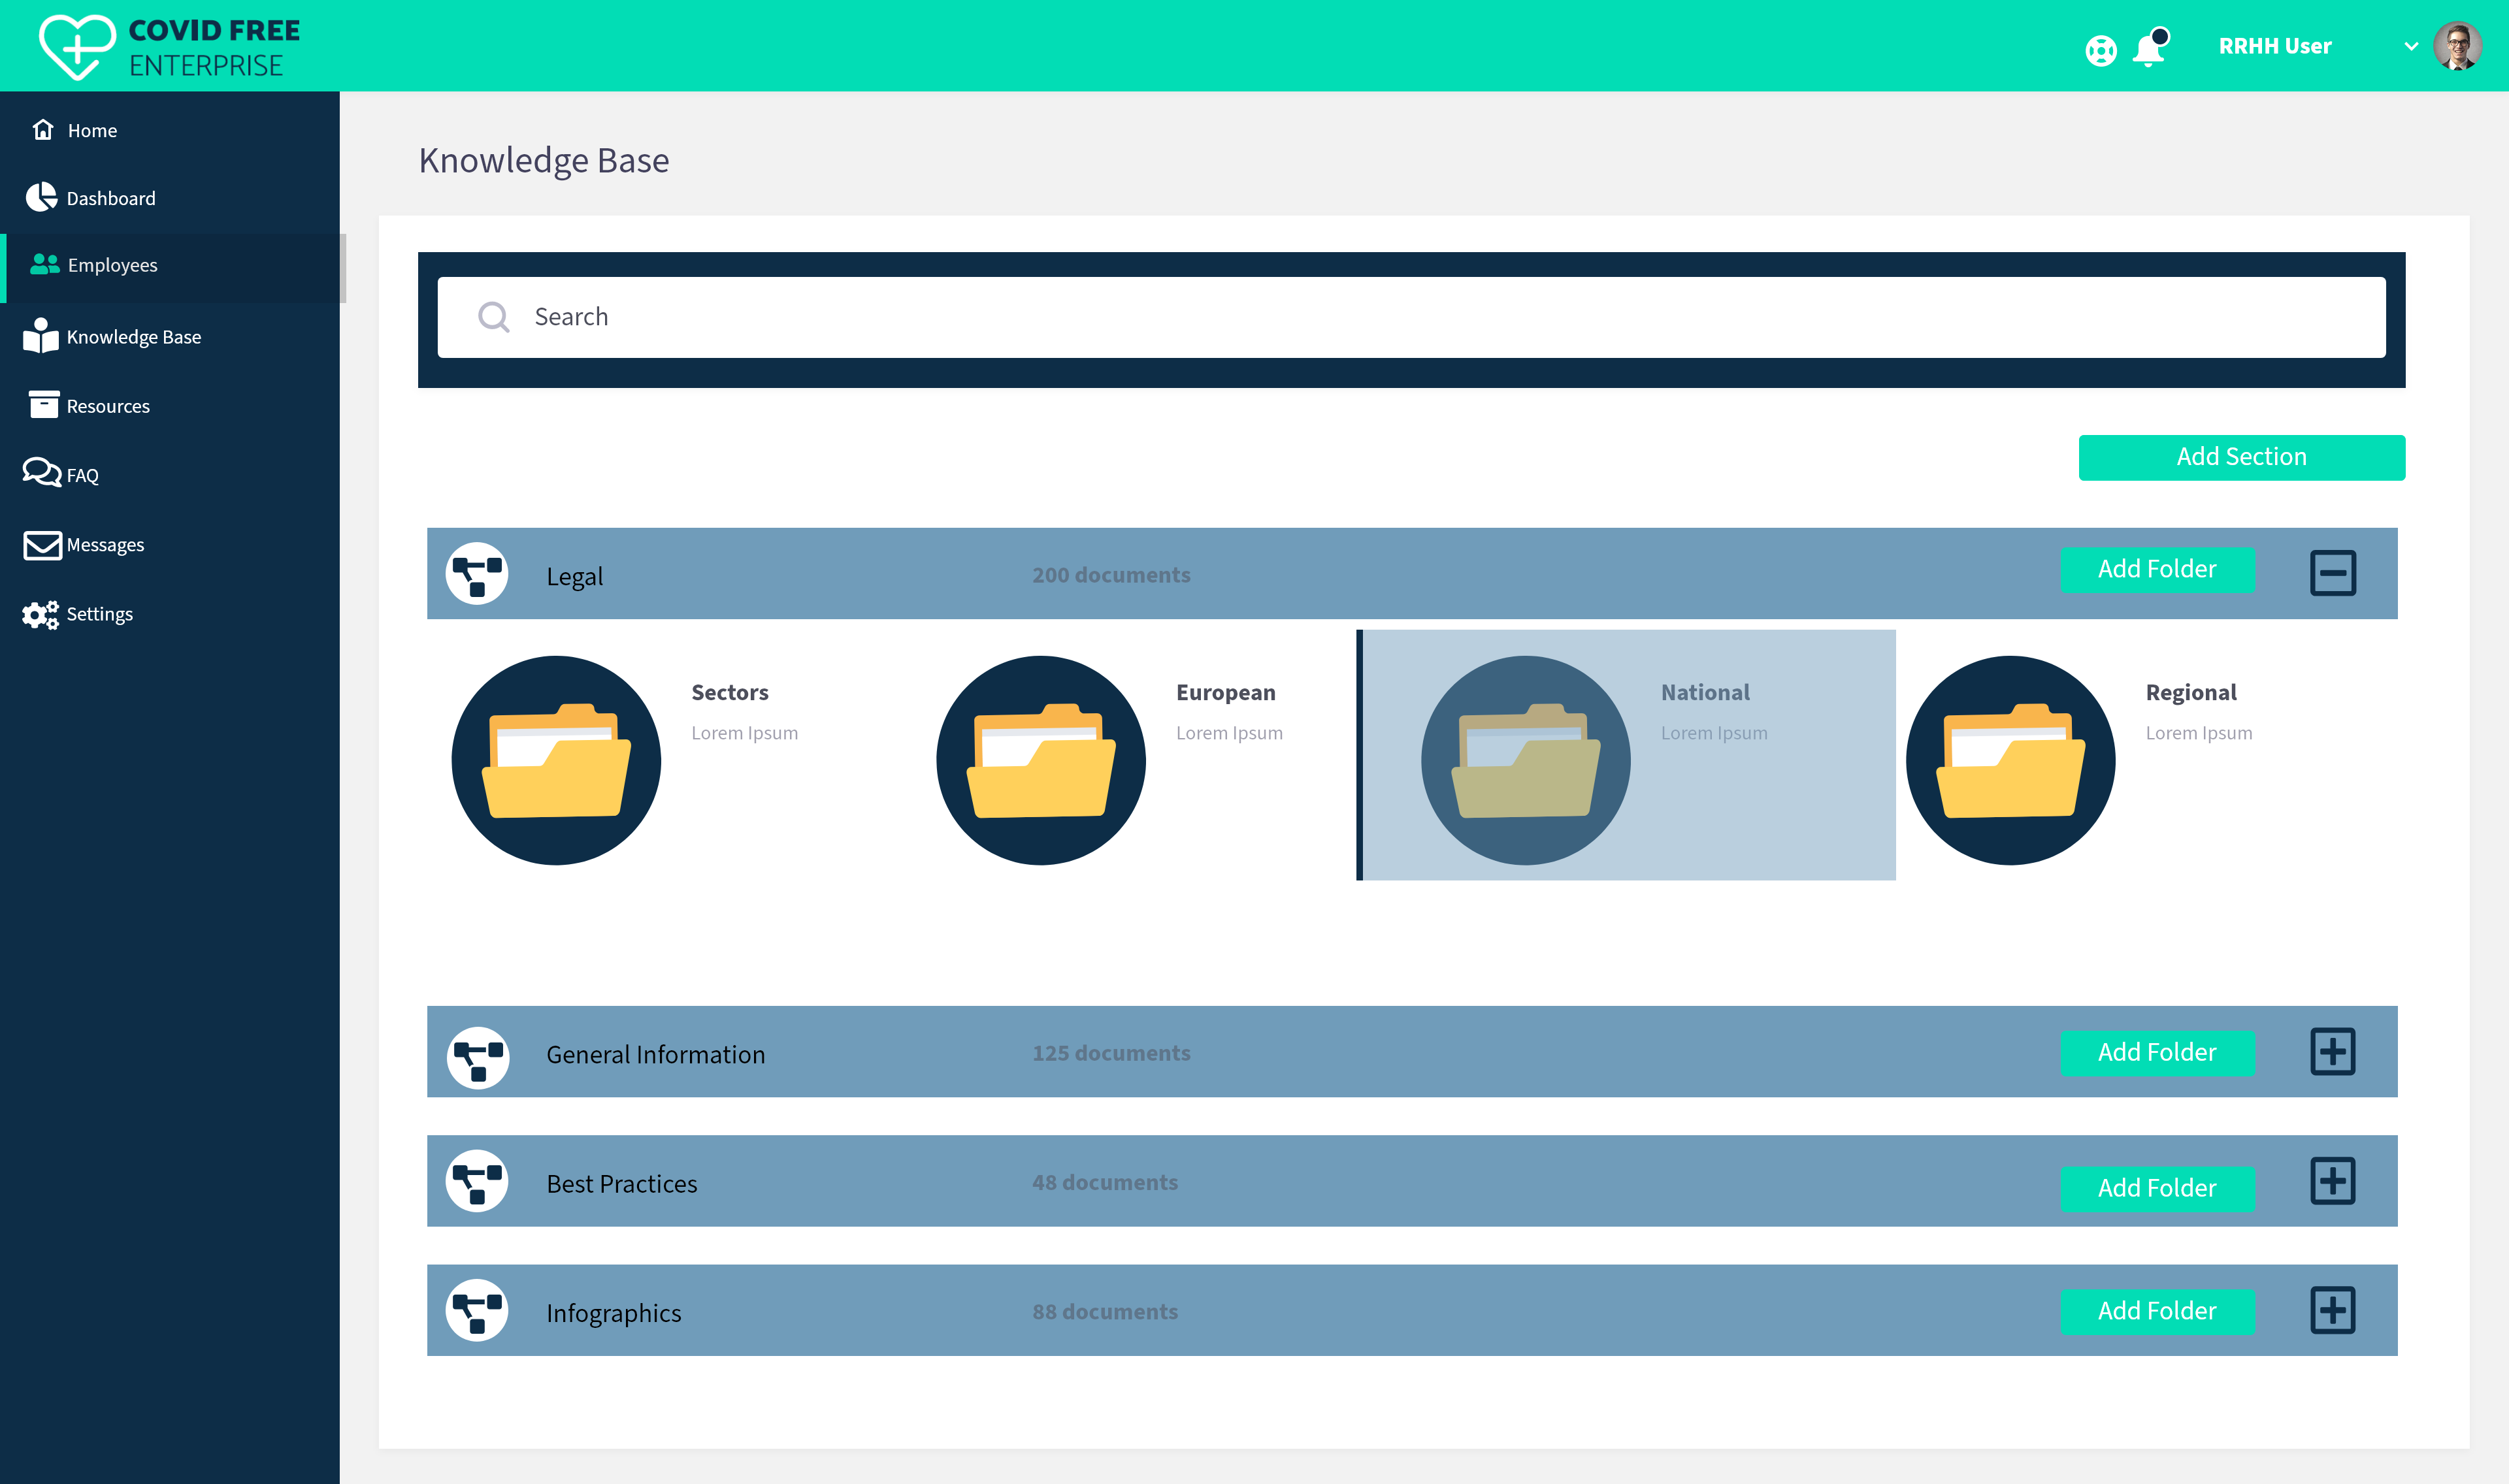
Task: Expand the Infographics section
Action: pos(2332,1310)
